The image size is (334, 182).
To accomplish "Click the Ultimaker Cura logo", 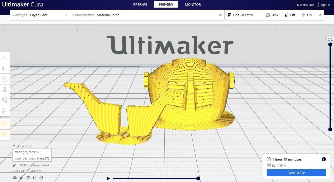I will click(23, 4).
